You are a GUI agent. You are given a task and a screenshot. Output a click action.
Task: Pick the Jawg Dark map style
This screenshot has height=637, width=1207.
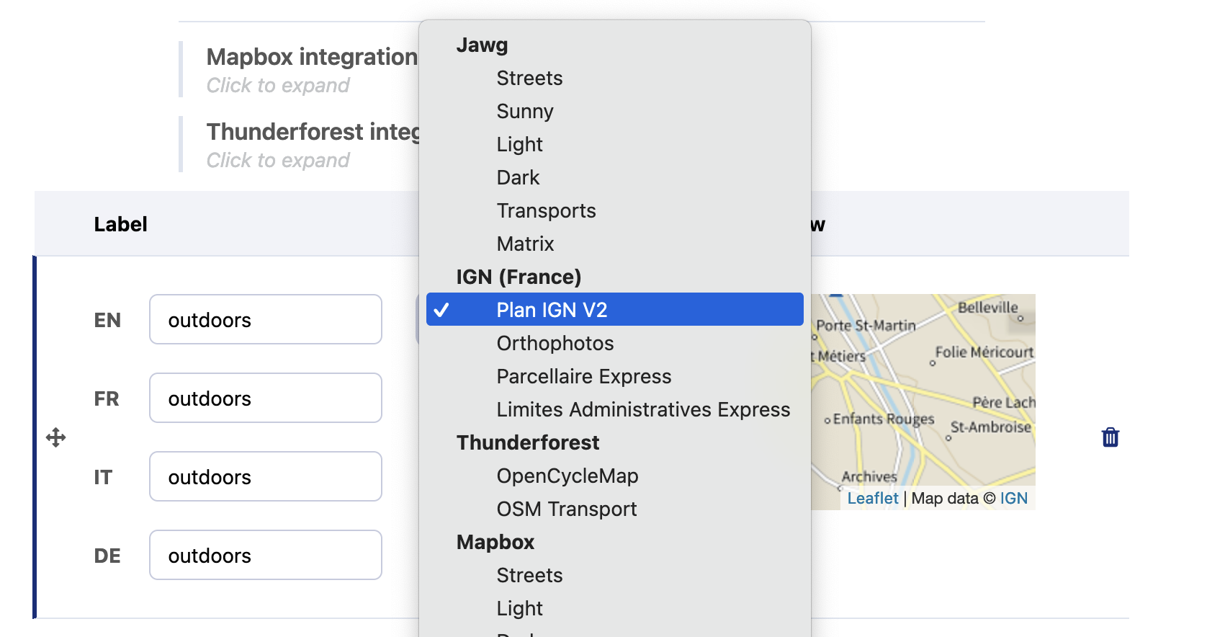518,177
